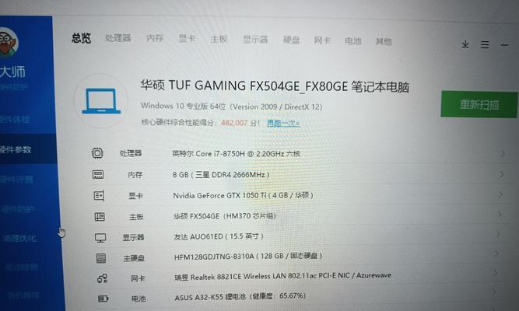519x311 pixels.
Task: Click the download arrow icon at top right
Action: point(465,44)
